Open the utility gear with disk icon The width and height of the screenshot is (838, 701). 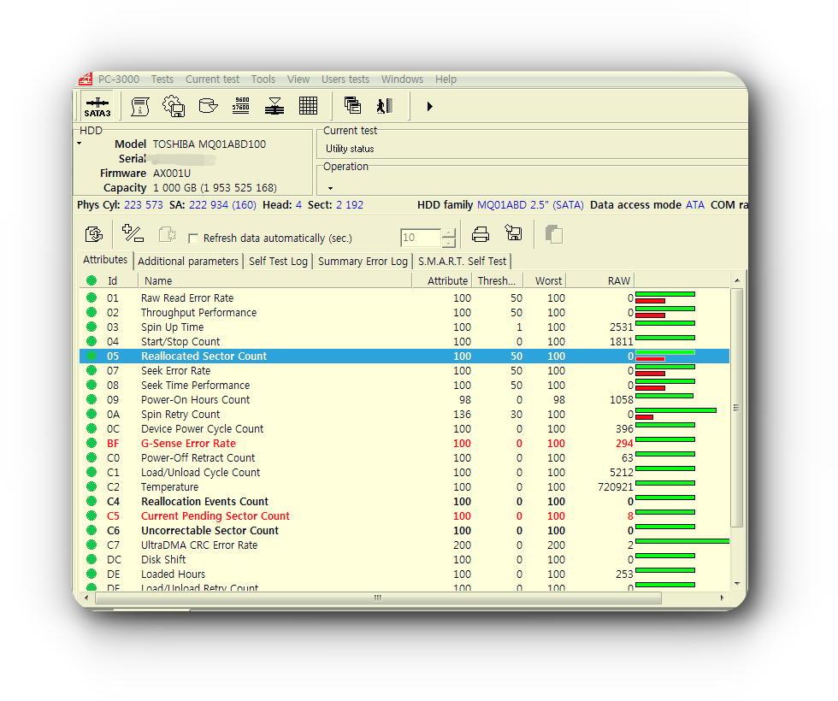(x=174, y=106)
